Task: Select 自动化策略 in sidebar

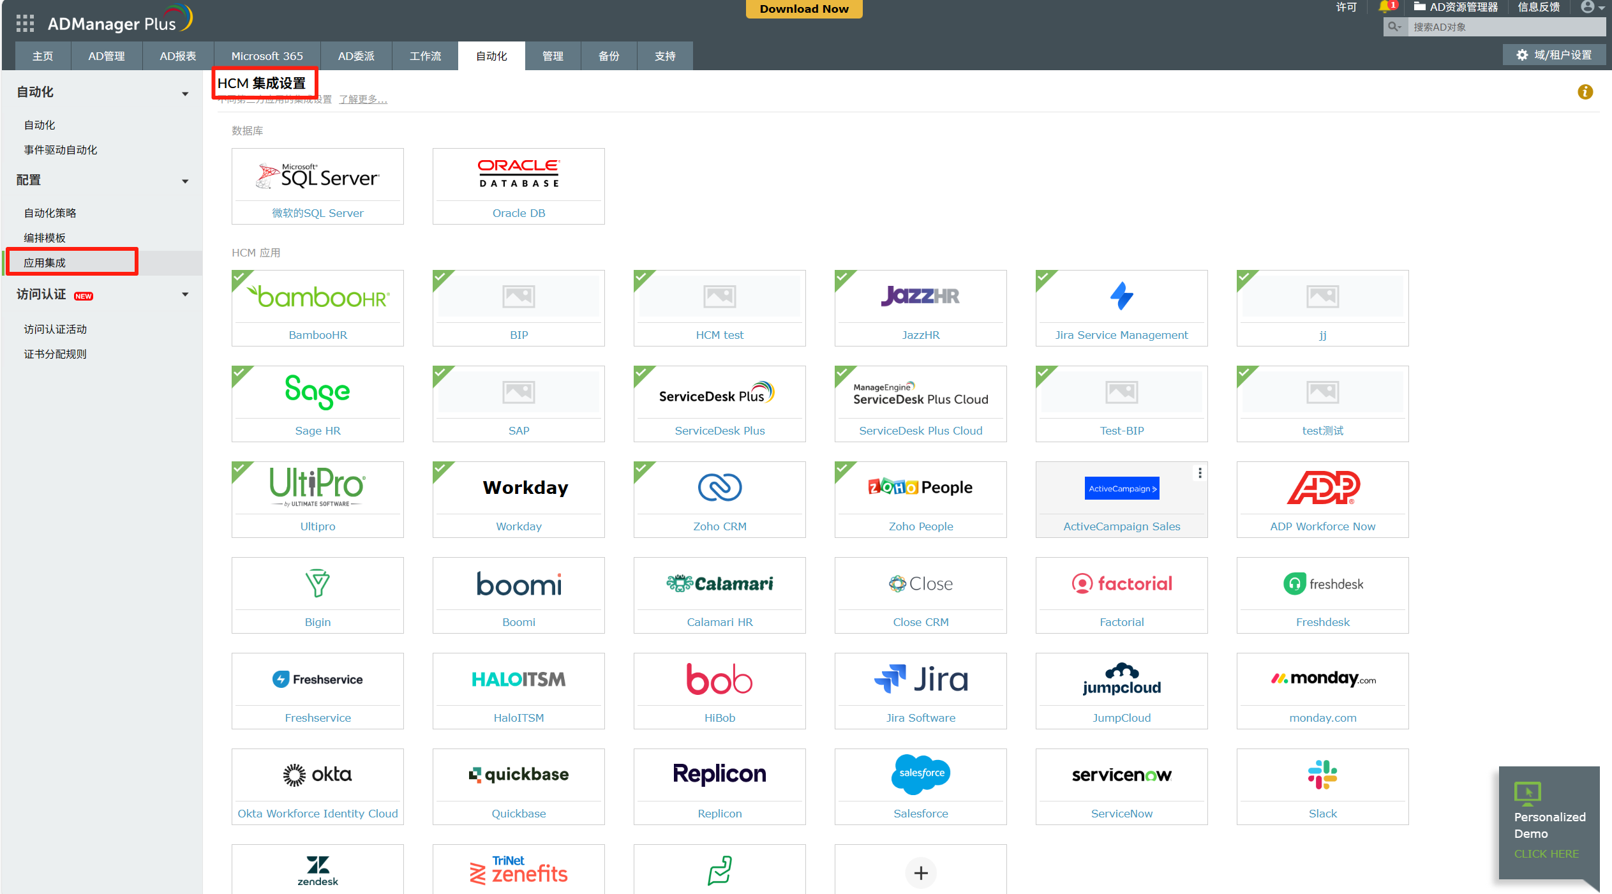Action: tap(50, 213)
